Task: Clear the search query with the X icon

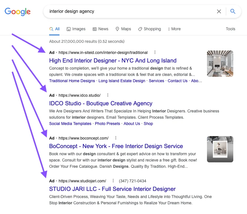Action: click(x=219, y=11)
